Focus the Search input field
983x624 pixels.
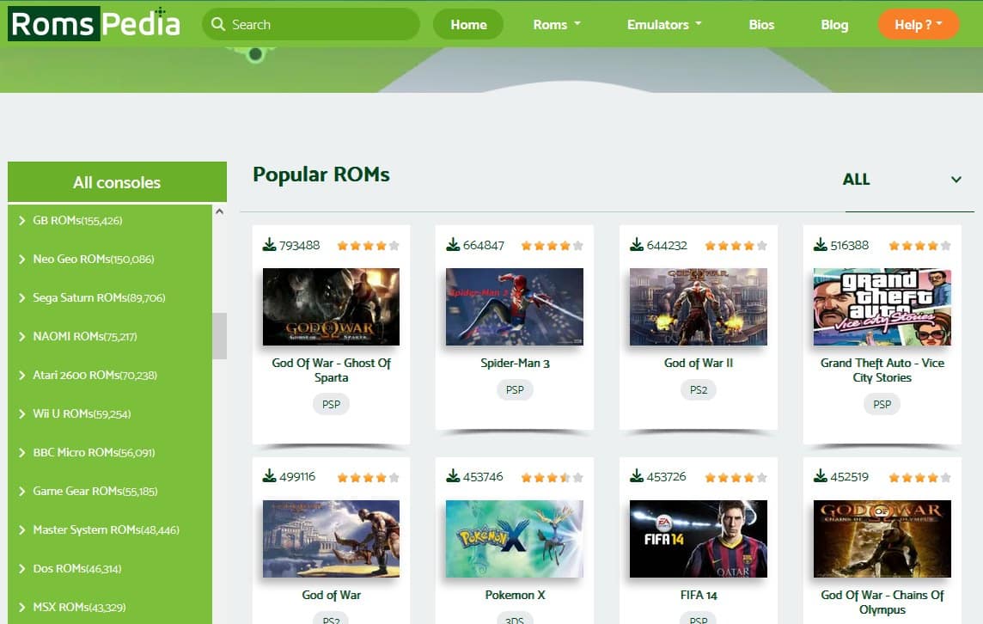pos(311,24)
